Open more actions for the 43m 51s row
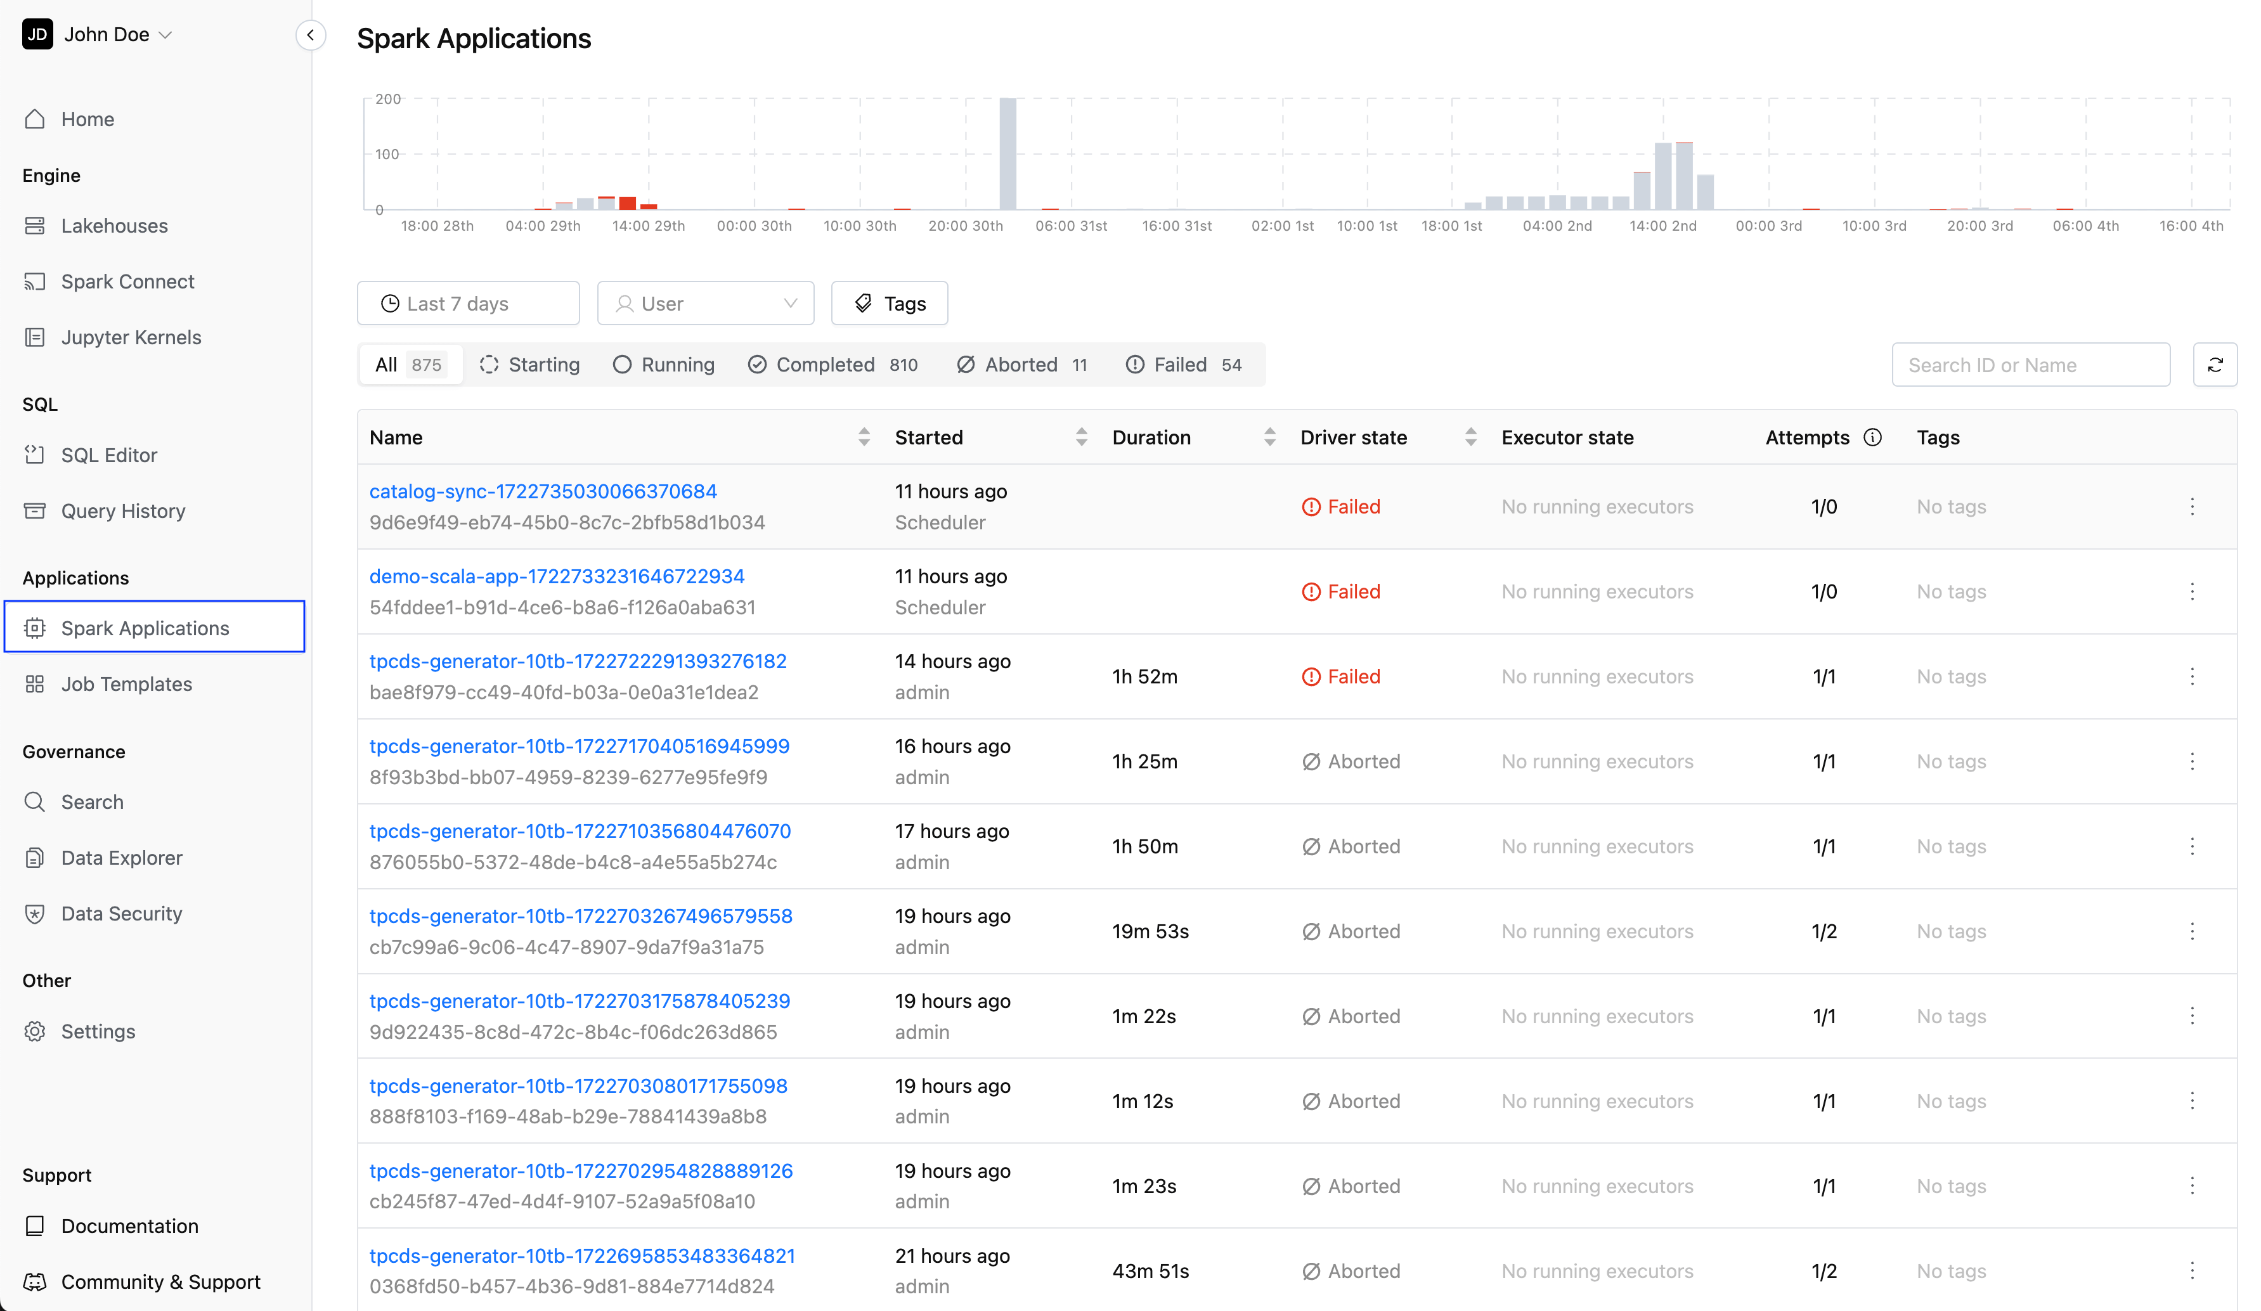The width and height of the screenshot is (2261, 1311). (x=2192, y=1272)
